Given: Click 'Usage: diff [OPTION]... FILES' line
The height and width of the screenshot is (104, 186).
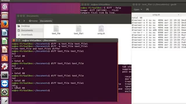Looking at the screenshot, I should (x=99, y=10).
